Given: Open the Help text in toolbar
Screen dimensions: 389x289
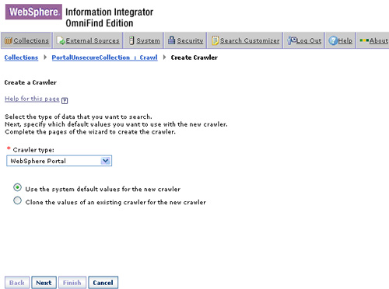Looking at the screenshot, I should click(345, 40).
